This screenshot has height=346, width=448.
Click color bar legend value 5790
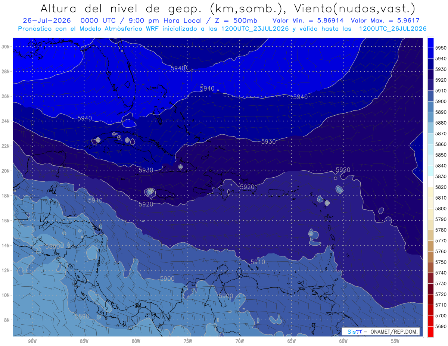(441, 219)
